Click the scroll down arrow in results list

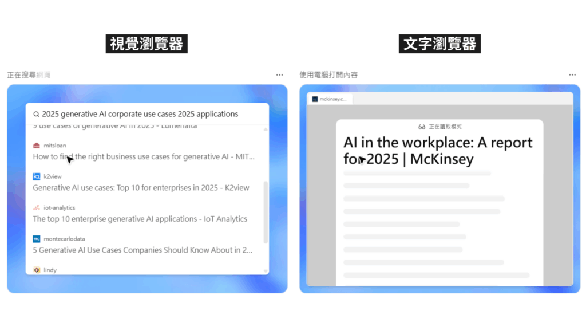coord(266,271)
